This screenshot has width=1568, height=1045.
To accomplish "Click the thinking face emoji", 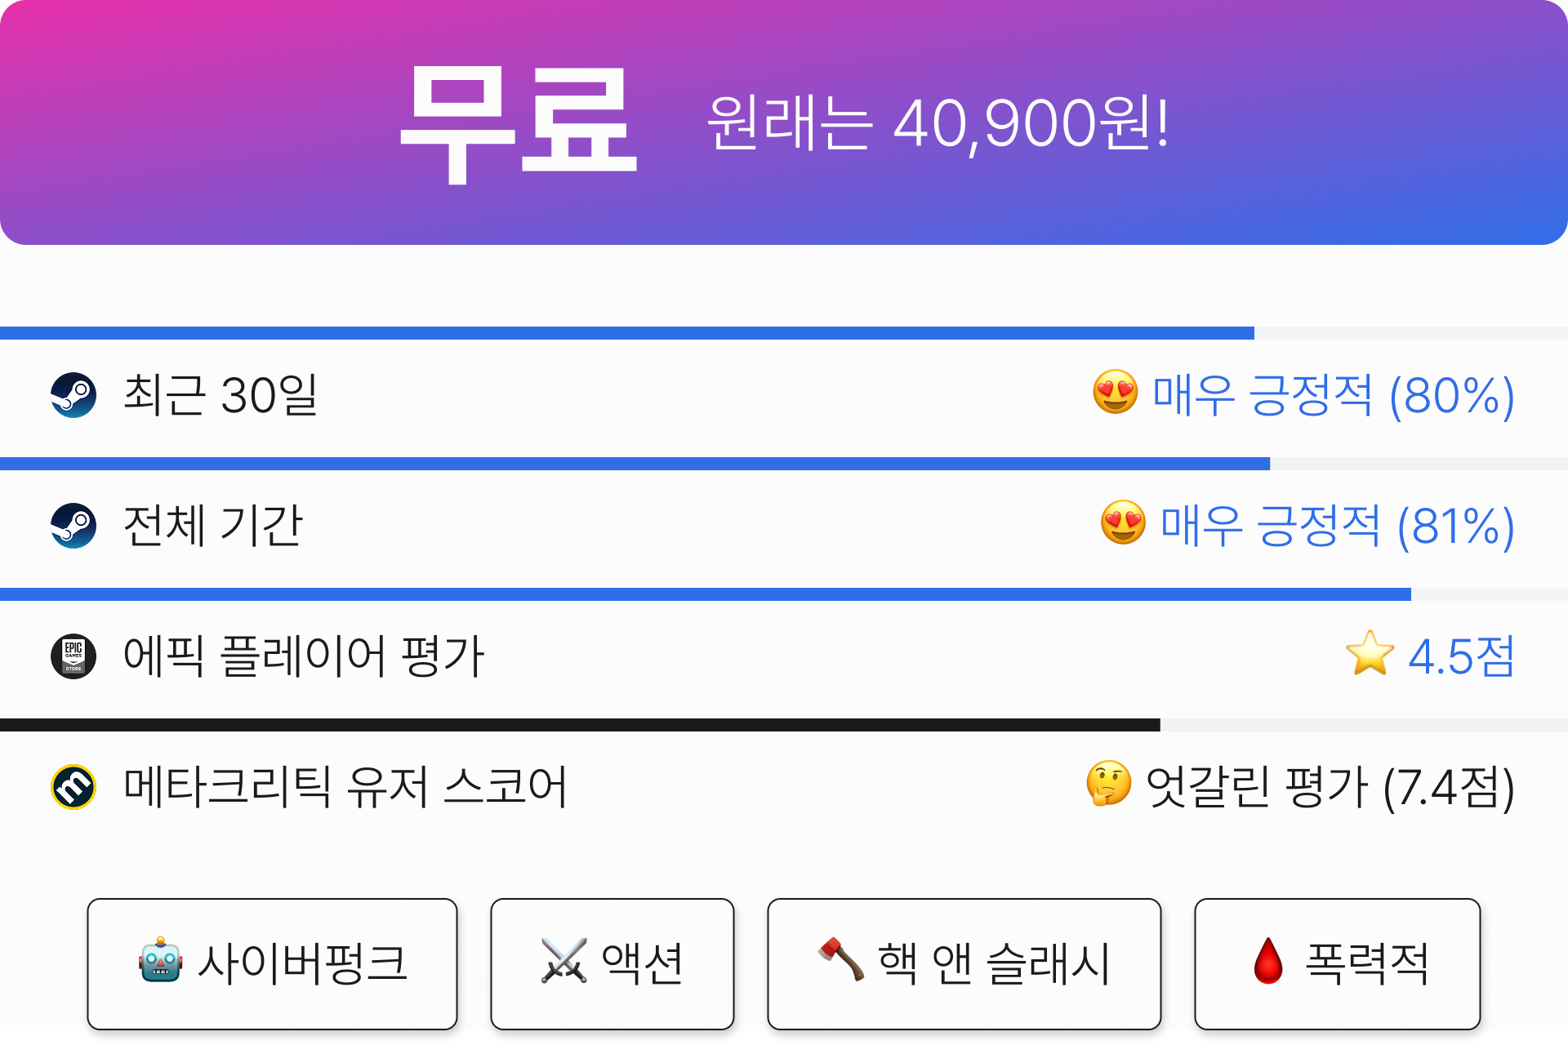I will (x=1109, y=784).
